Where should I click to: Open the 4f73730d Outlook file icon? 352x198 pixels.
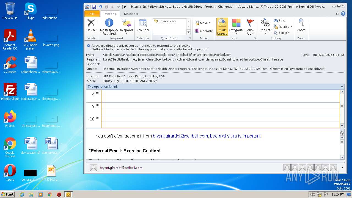[51, 173]
